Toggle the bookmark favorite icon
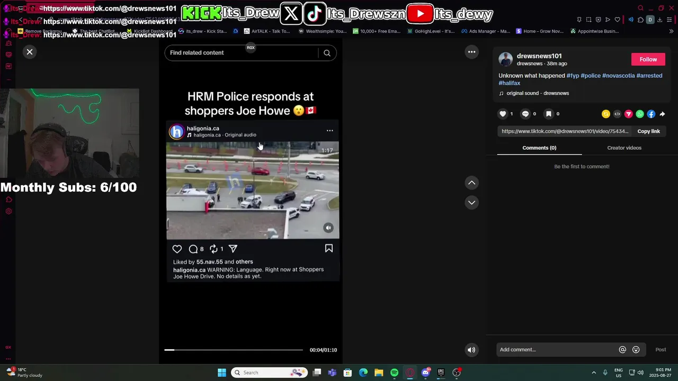This screenshot has width=678, height=381. click(x=549, y=114)
